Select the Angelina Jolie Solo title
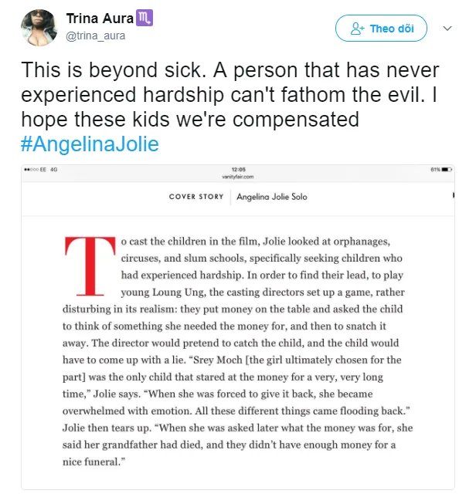476x497 pixels. tap(272, 197)
